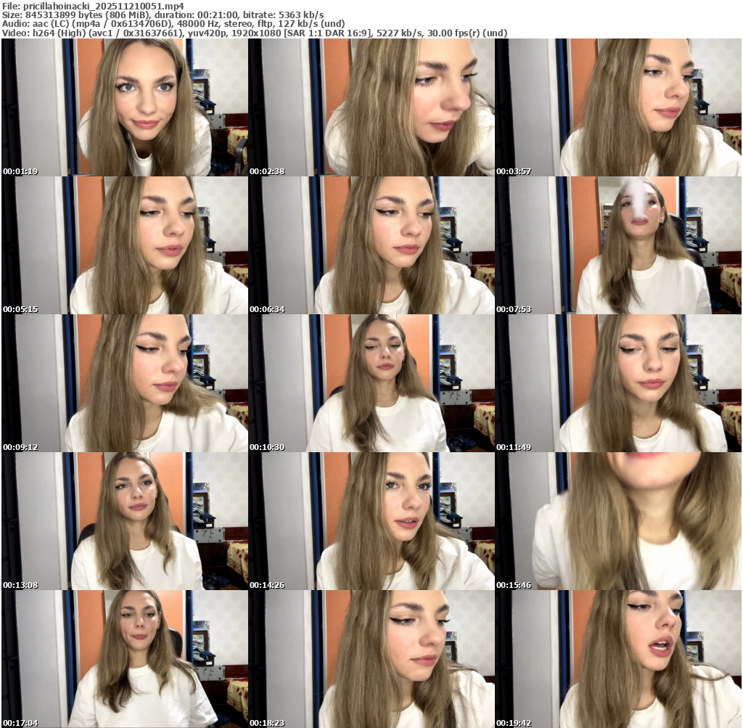
Task: Click the 00:14:26 frame
Action: (371, 520)
